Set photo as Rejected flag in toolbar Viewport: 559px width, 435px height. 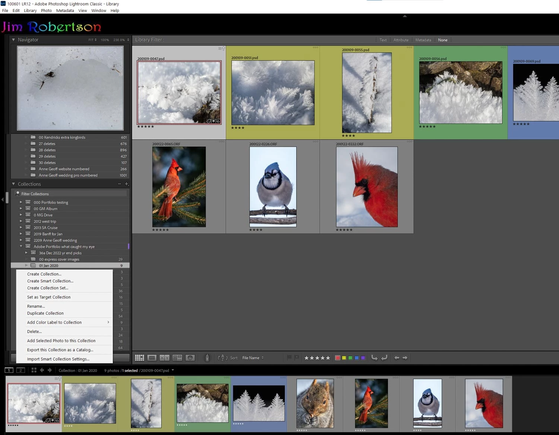click(297, 358)
